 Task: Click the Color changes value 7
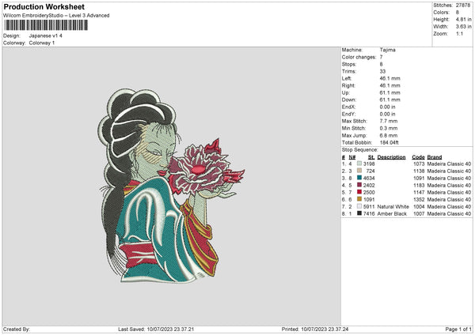point(381,57)
